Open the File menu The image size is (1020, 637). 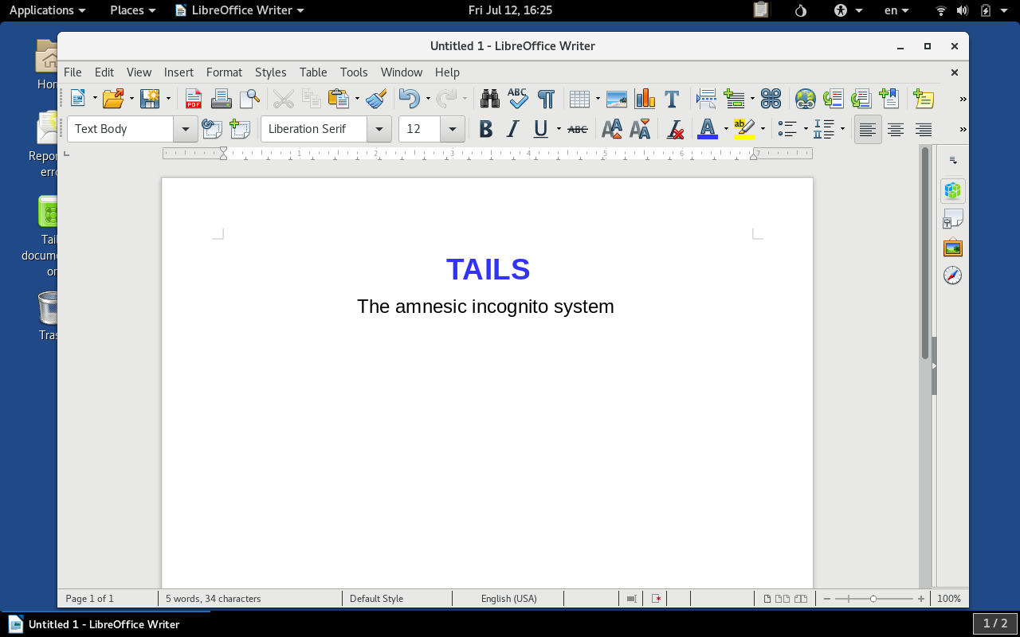[x=73, y=72]
